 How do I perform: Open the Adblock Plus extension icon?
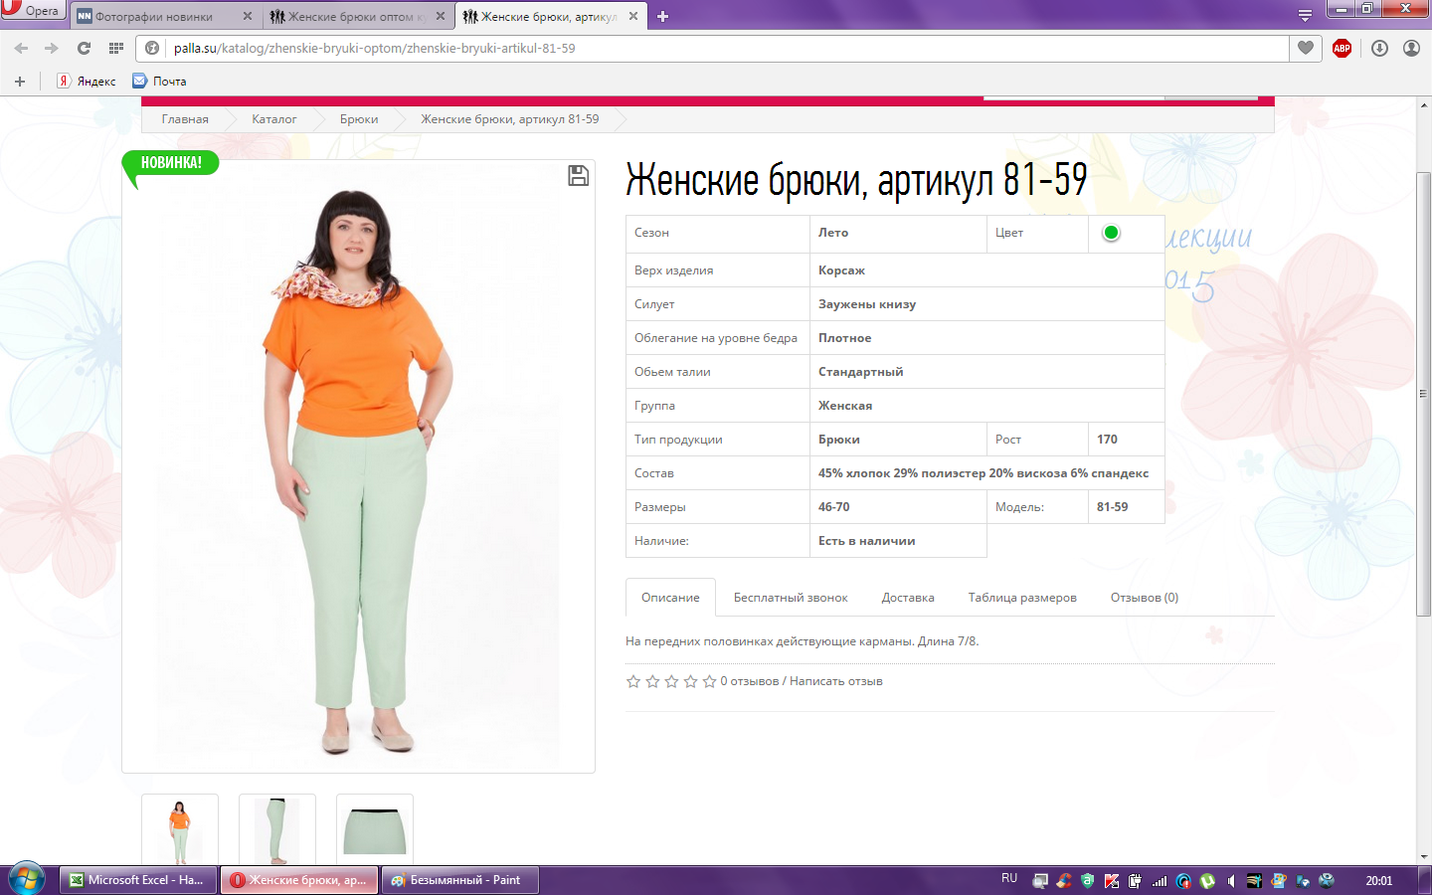[1342, 48]
